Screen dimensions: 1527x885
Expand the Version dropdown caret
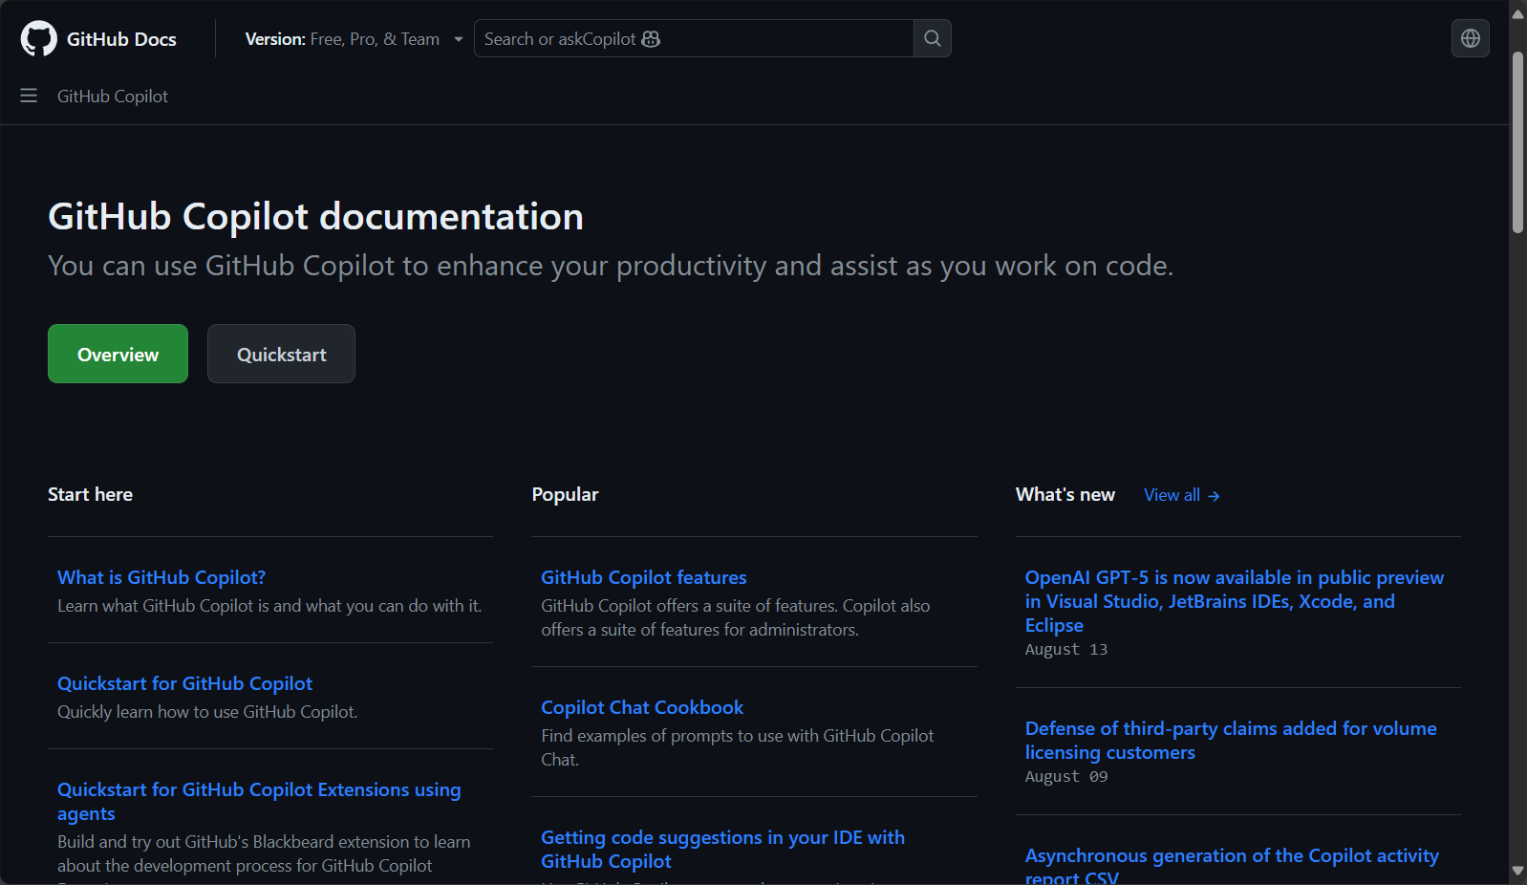pyautogui.click(x=459, y=39)
